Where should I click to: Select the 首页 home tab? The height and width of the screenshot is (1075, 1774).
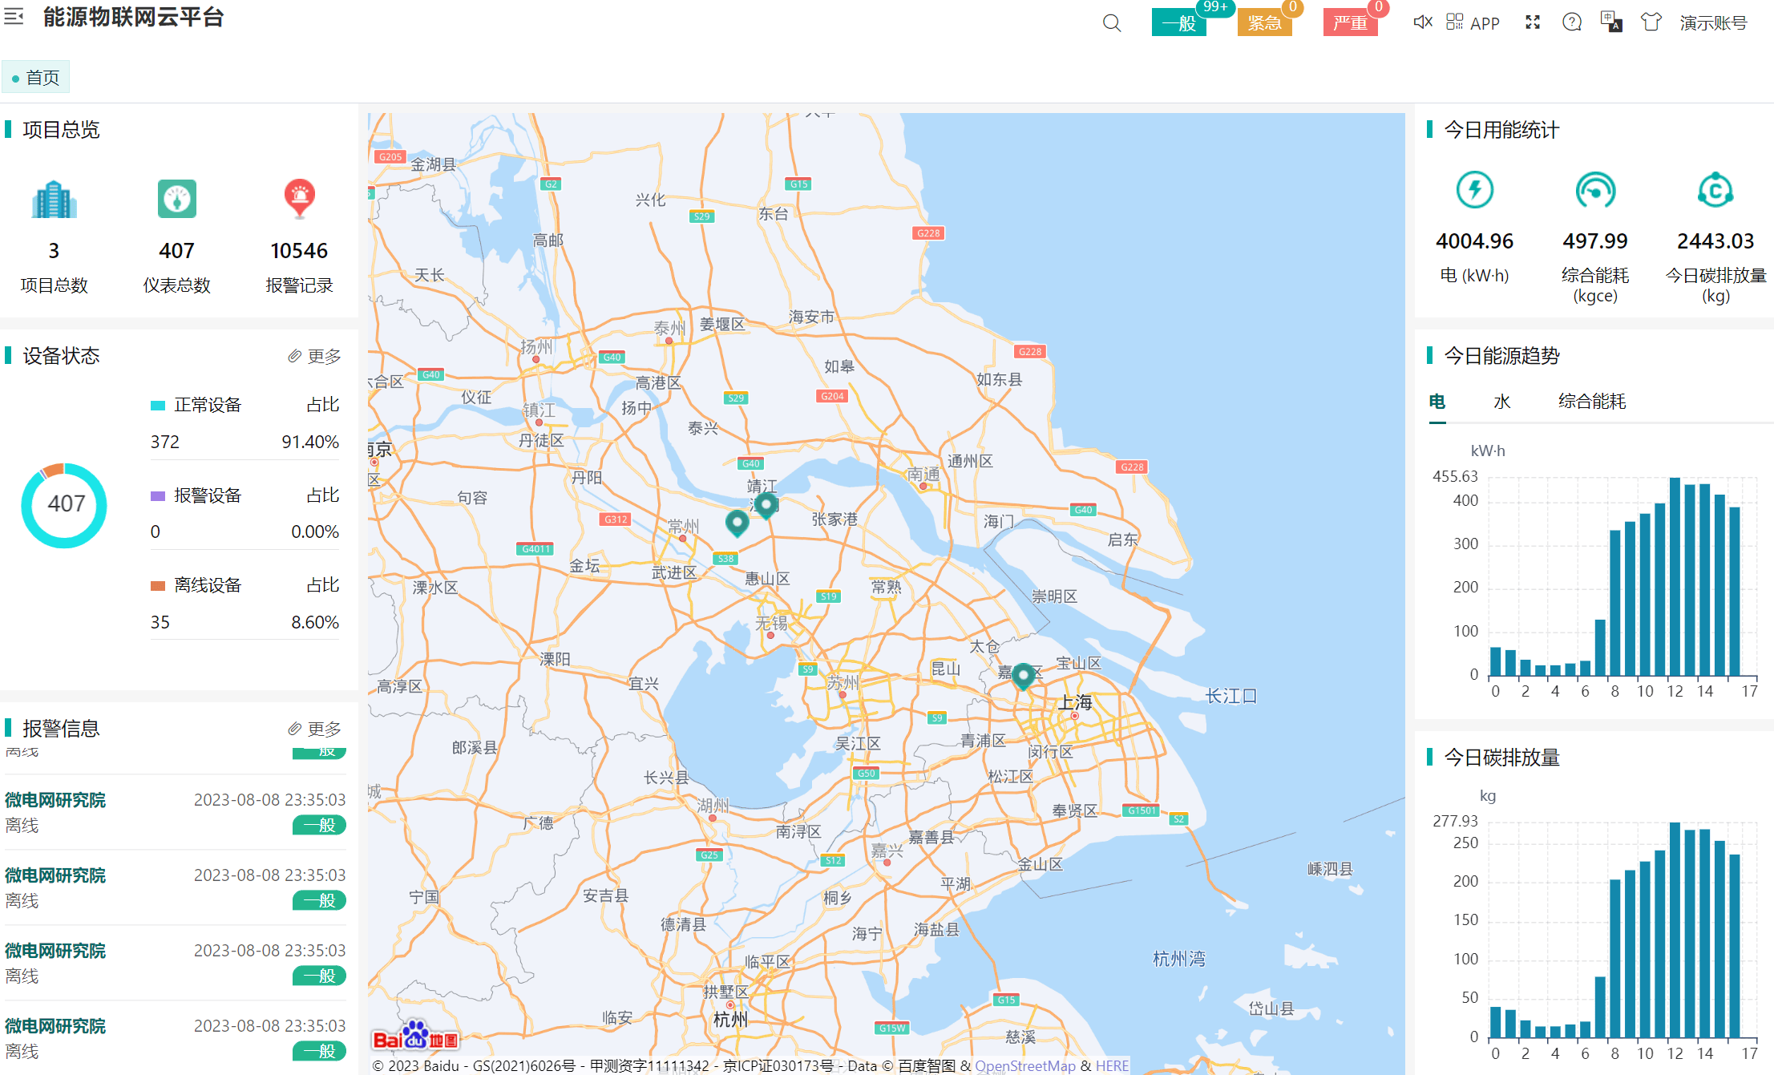[x=35, y=77]
